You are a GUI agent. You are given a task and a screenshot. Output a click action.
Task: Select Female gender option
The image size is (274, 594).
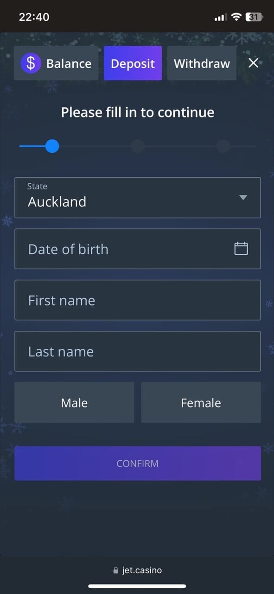[x=201, y=402]
